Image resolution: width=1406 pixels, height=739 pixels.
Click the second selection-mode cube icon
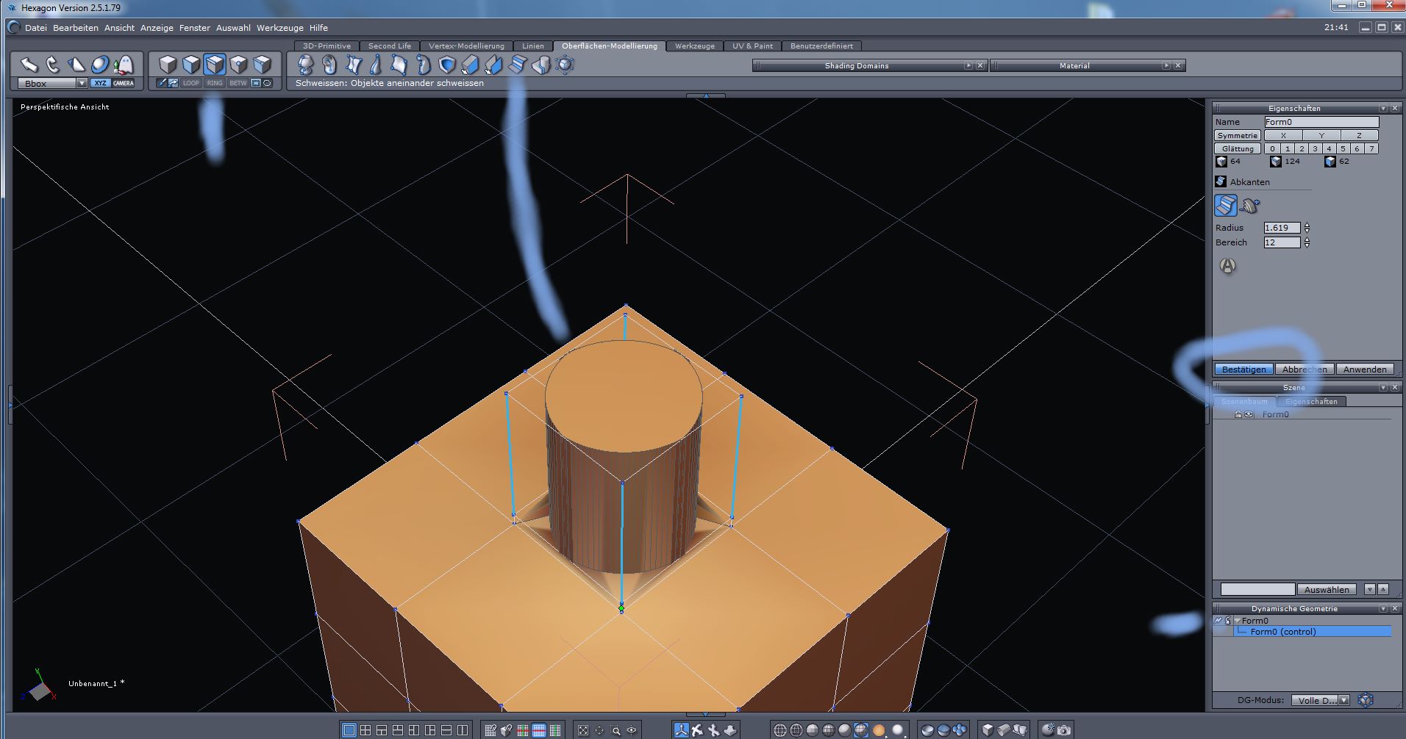(x=191, y=65)
